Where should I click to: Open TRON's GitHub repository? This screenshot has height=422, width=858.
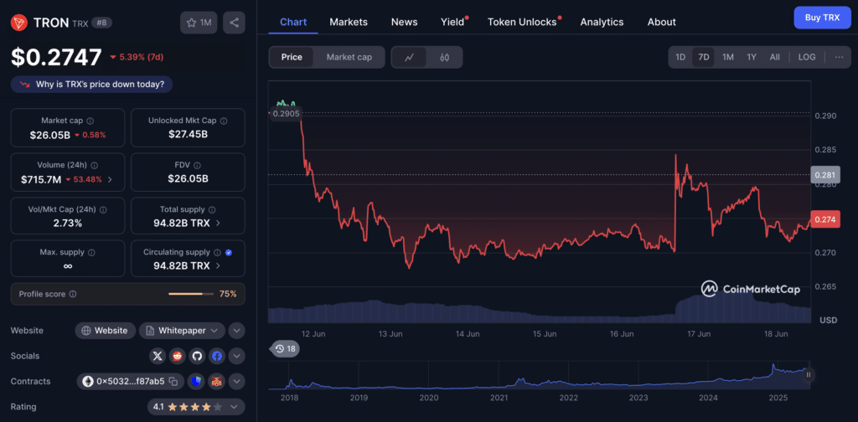197,356
